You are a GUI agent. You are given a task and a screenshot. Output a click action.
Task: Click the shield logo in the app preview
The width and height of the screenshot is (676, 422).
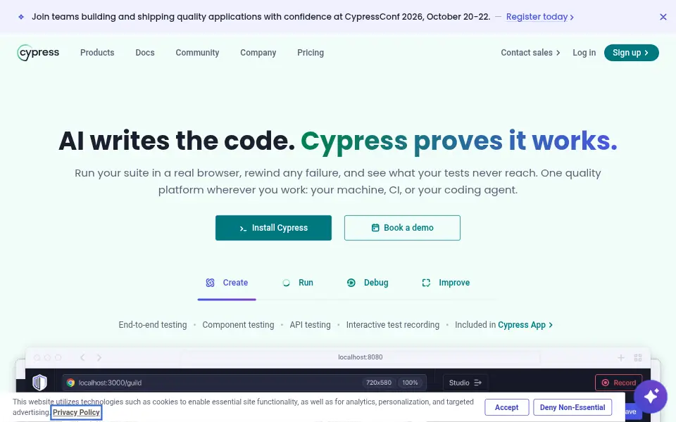pyautogui.click(x=39, y=383)
